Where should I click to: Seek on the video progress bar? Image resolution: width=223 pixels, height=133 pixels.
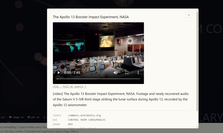[x=98, y=79]
